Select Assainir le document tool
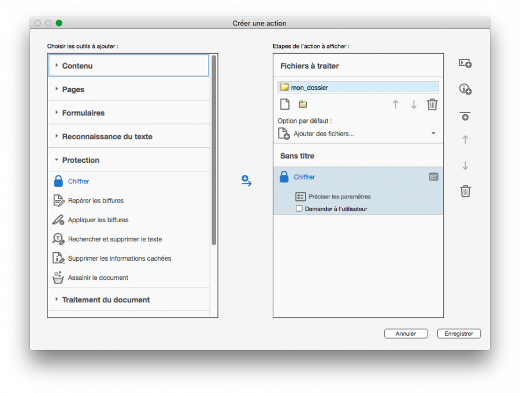This screenshot has height=393, width=520. 98,278
